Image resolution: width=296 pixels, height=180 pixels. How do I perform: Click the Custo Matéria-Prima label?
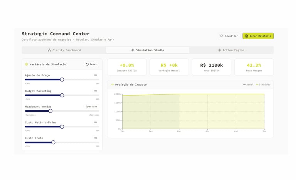[x=40, y=122]
